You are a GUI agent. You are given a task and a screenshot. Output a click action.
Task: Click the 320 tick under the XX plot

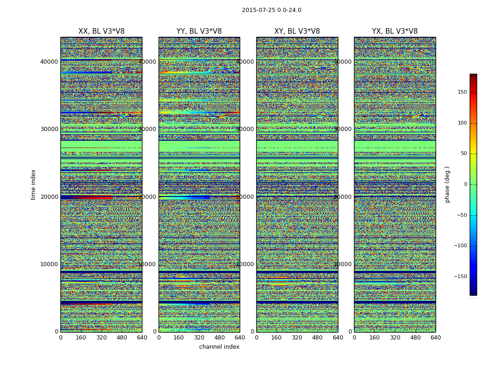click(x=101, y=338)
